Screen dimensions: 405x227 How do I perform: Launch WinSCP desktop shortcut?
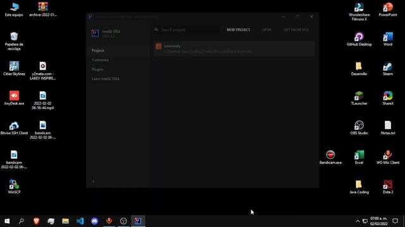(x=14, y=187)
